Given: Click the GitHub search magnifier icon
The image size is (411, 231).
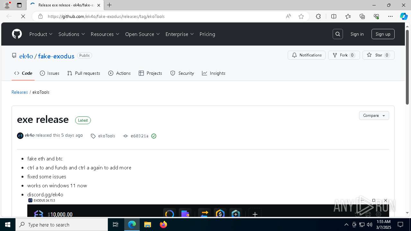Looking at the screenshot, I should (x=338, y=34).
